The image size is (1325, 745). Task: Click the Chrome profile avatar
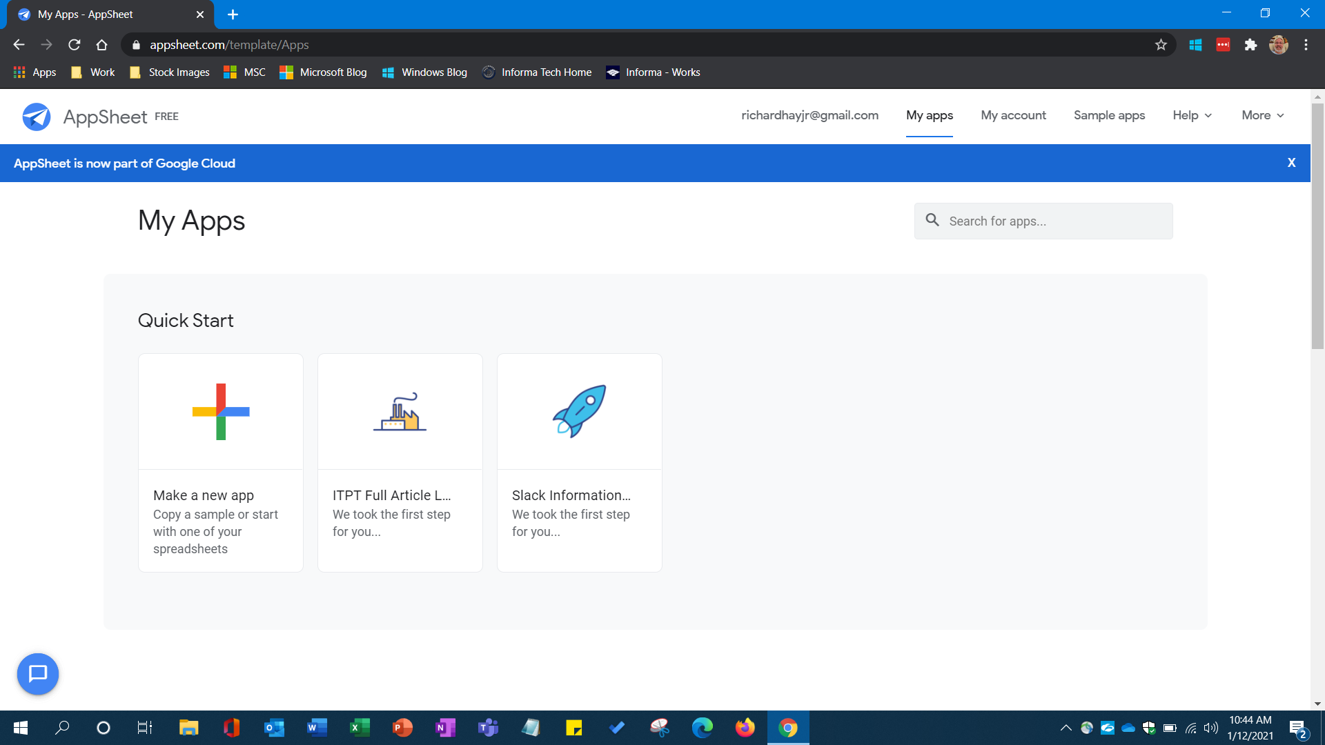[1279, 44]
